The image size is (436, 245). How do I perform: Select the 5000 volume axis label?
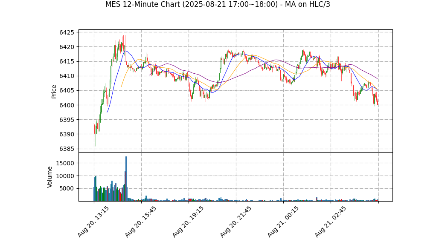67,189
